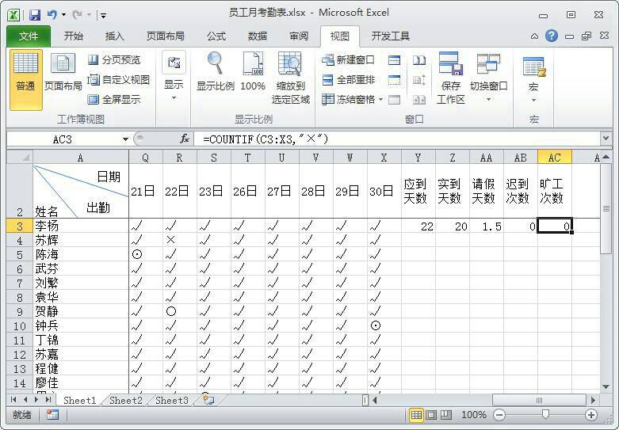The width and height of the screenshot is (619, 430).
Task: Click the Arrange All (全部重排) button
Action: click(x=348, y=80)
